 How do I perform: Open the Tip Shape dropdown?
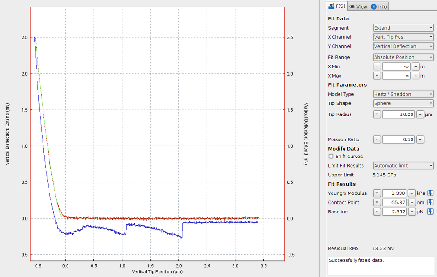pyautogui.click(x=403, y=103)
